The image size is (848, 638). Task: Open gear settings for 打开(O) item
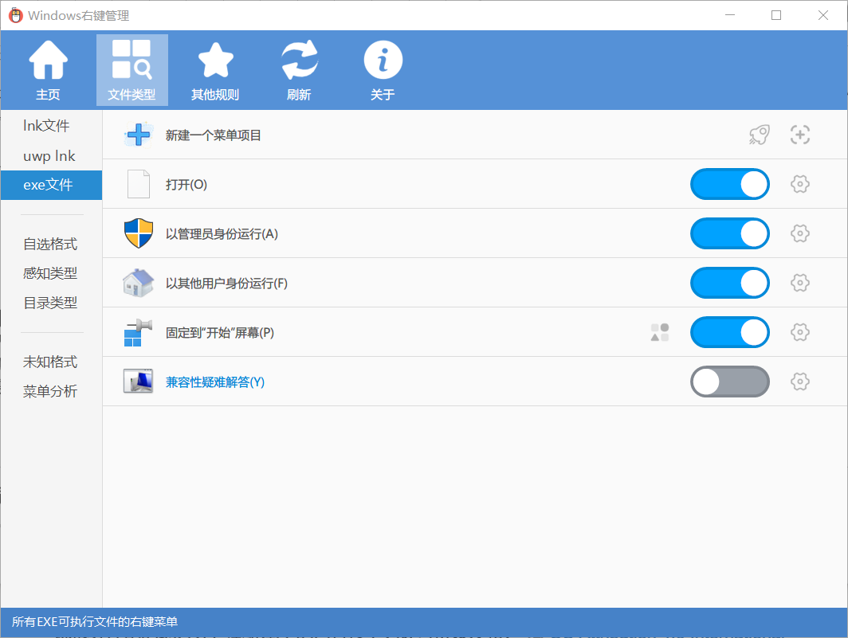(800, 185)
